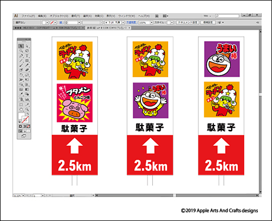Select the Scale tool
Image resolution: width=272 pixels, height=221 pixels.
27,75
